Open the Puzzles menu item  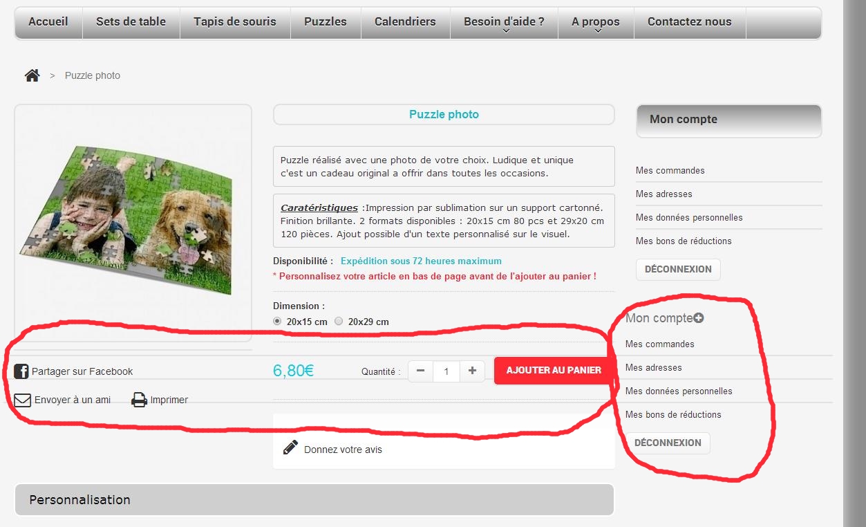point(326,22)
